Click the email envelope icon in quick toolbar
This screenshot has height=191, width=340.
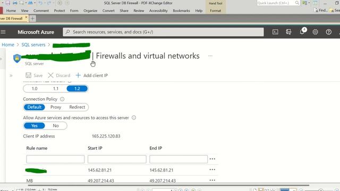(21, 3)
